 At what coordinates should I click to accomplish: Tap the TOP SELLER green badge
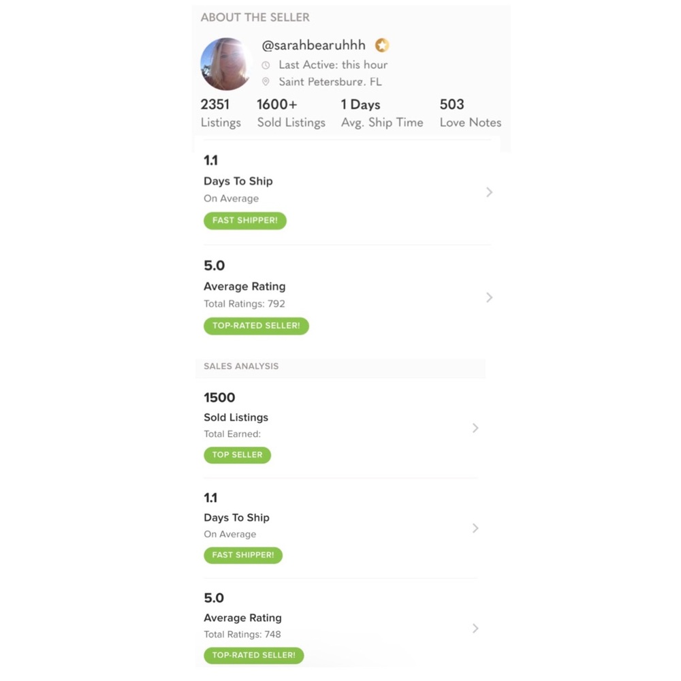(237, 455)
